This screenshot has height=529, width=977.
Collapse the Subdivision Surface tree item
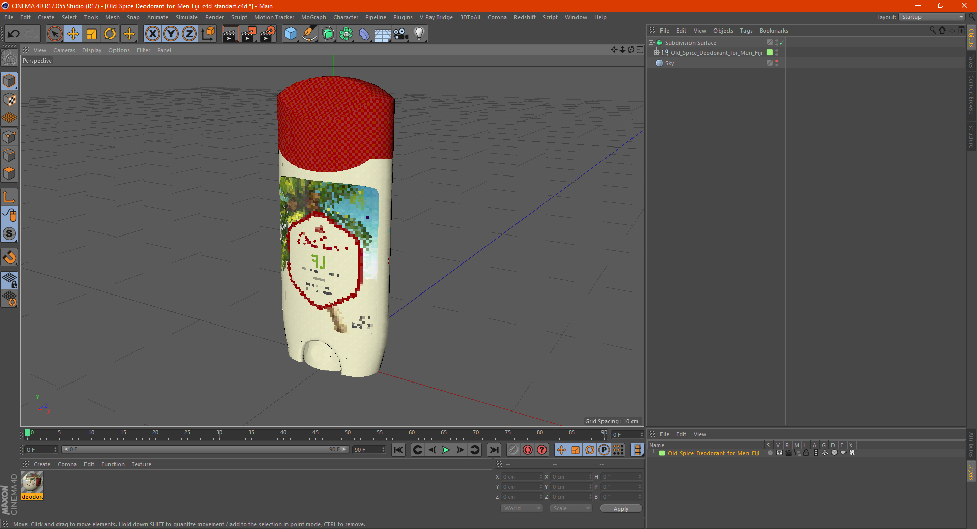(651, 43)
